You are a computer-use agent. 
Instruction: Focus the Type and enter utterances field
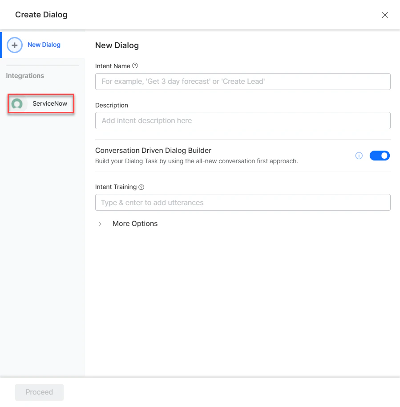tap(242, 202)
